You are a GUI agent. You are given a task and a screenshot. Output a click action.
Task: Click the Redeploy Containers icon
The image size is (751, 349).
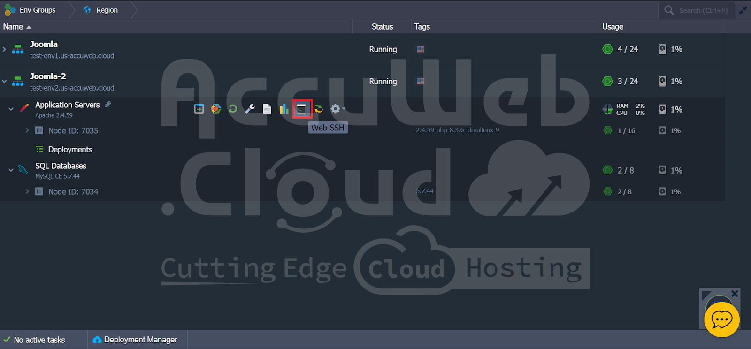point(319,109)
